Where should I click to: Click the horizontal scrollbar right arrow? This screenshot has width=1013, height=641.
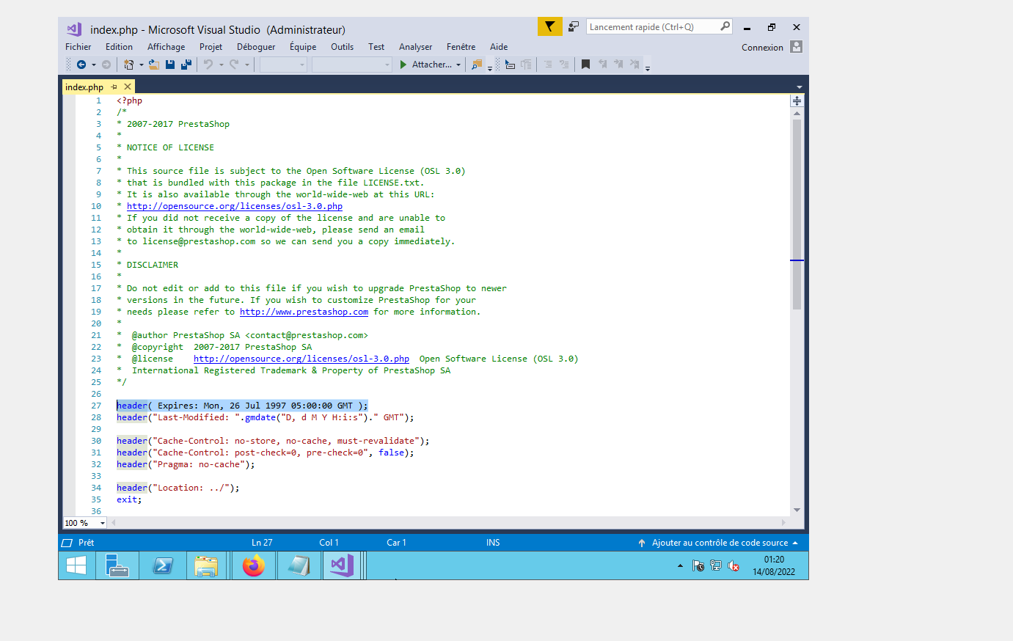coord(784,523)
